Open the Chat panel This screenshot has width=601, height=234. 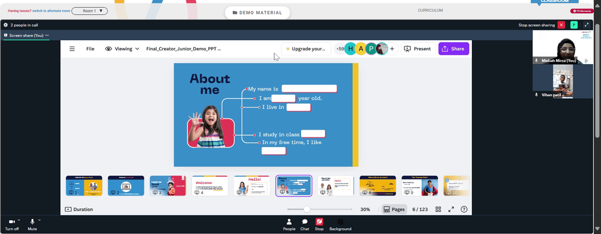(x=305, y=224)
